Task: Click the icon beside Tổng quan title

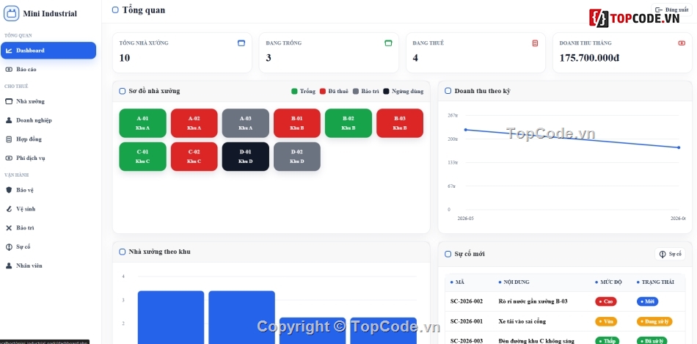Action: click(x=115, y=10)
